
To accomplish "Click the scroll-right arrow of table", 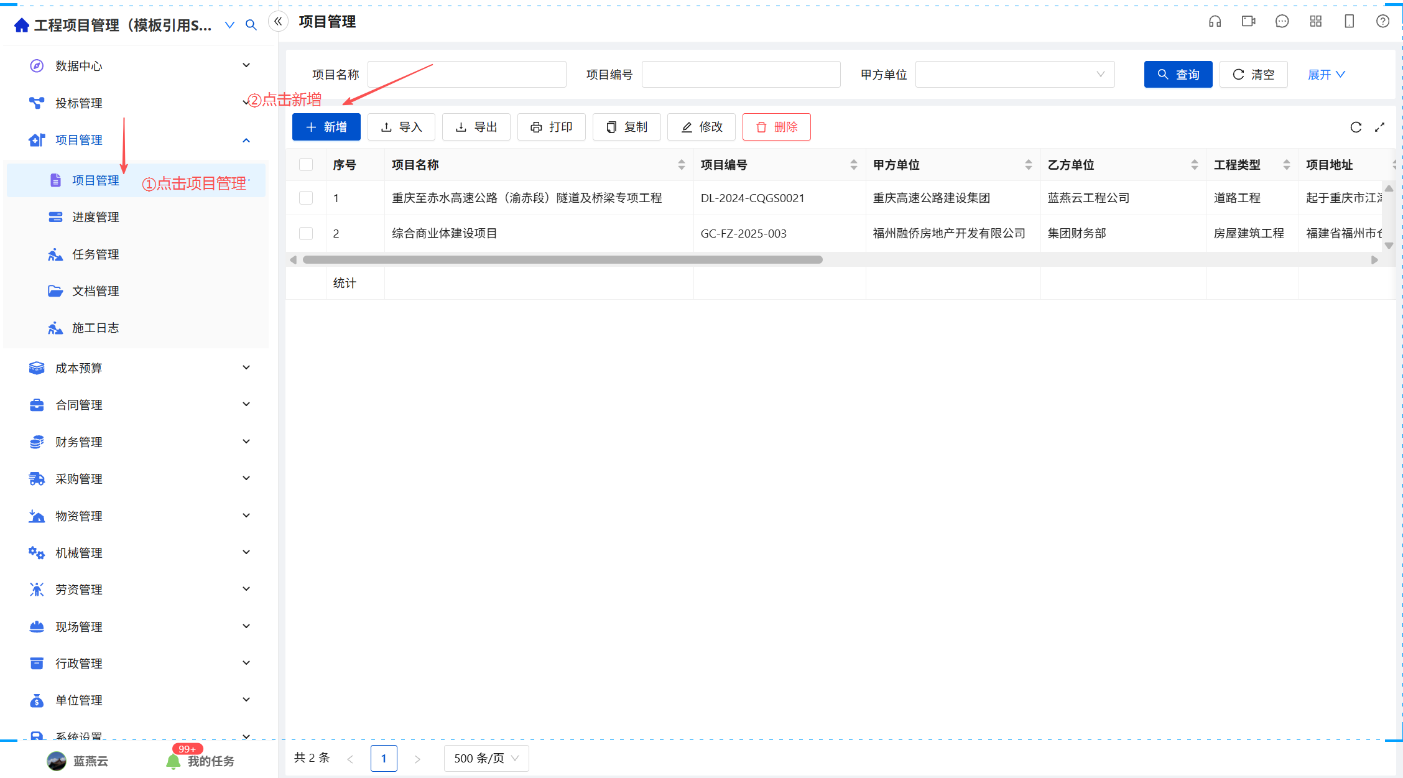I will pyautogui.click(x=1375, y=260).
